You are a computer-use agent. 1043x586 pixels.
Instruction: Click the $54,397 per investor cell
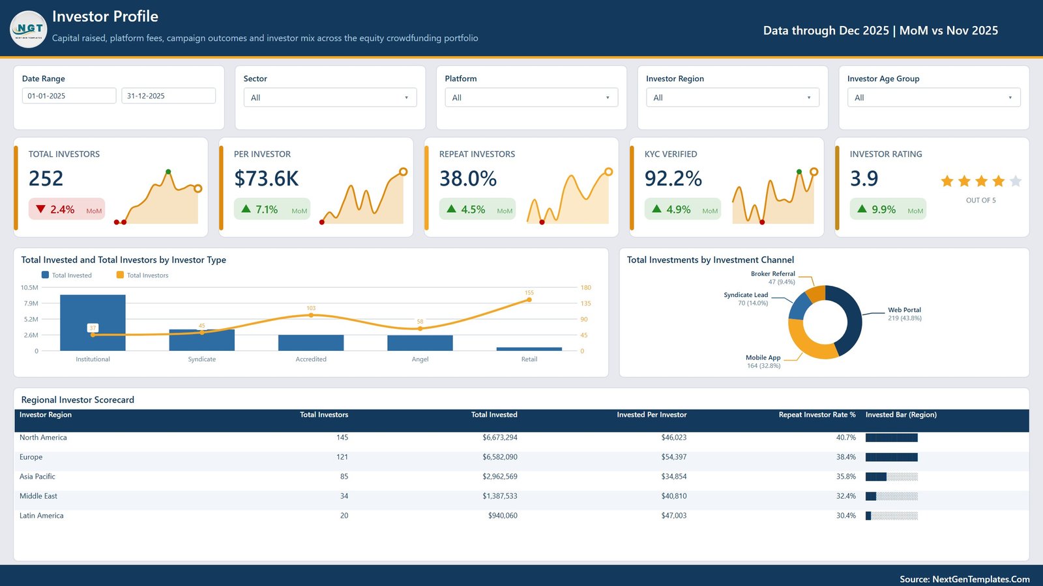pyautogui.click(x=674, y=457)
